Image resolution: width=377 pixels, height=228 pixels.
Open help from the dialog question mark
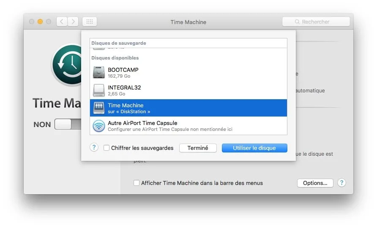(94, 147)
